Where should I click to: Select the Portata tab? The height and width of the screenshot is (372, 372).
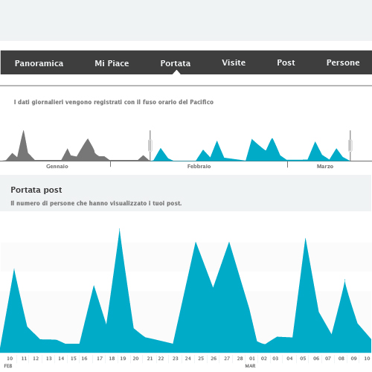[x=176, y=63]
